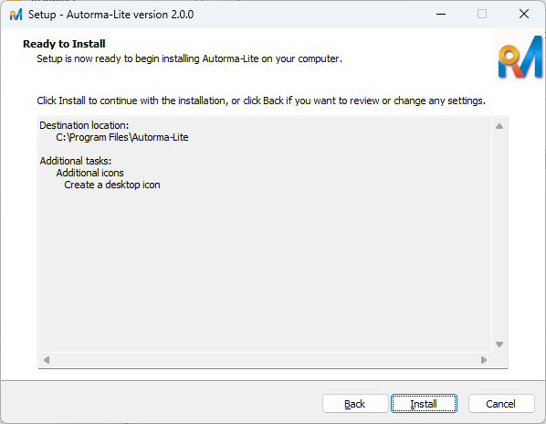
Task: Click the Ready to Install heading
Action: click(x=64, y=44)
